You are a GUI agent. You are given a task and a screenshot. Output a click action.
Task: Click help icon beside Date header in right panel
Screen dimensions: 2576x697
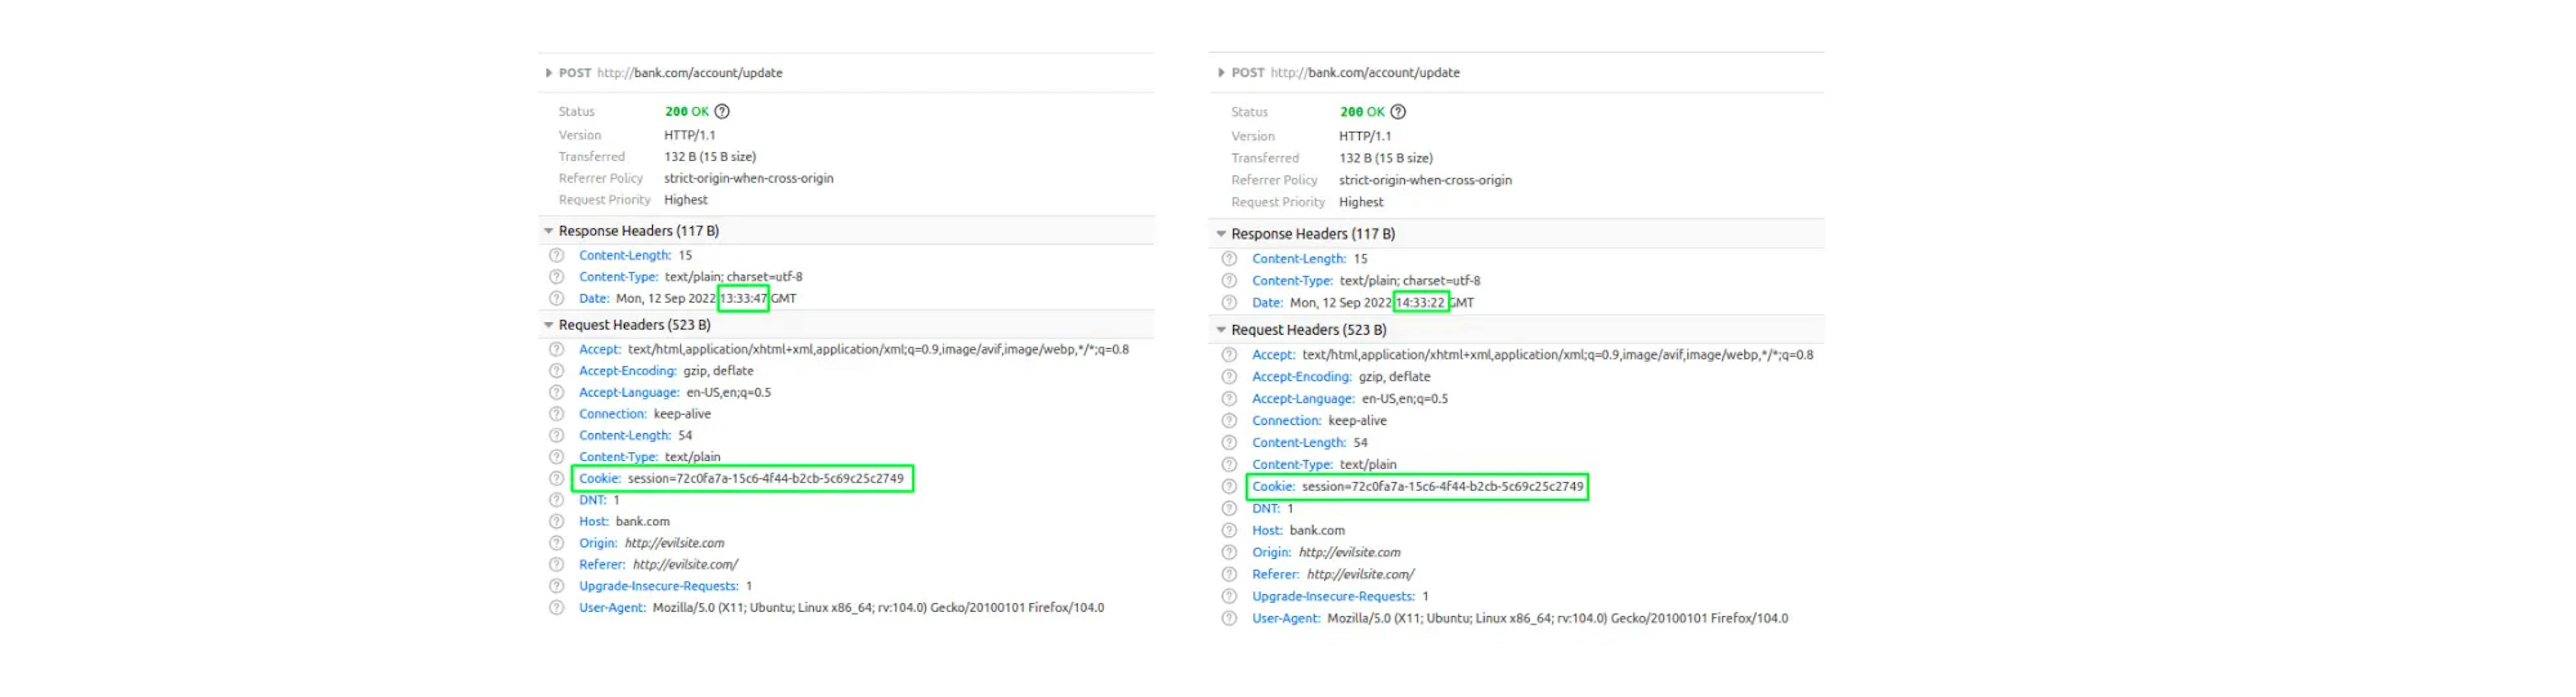1229,303
